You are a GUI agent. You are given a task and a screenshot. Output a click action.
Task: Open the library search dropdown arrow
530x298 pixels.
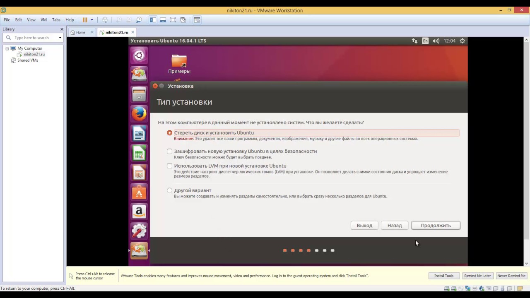(x=60, y=38)
